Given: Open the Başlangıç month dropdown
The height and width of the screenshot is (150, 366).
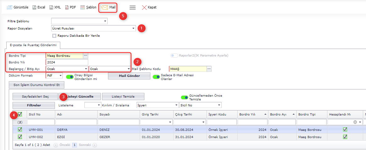Looking at the screenshot, I should point(86,69).
